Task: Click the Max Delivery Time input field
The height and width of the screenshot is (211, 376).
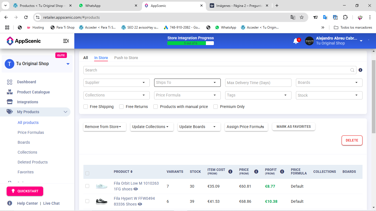Action: coord(258,83)
